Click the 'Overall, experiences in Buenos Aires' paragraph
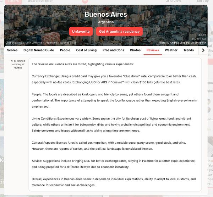The width and height of the screenshot is (213, 197). [114, 182]
